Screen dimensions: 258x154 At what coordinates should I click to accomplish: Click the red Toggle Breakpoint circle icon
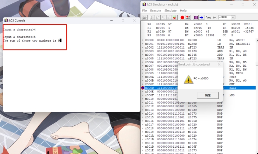point(182,17)
